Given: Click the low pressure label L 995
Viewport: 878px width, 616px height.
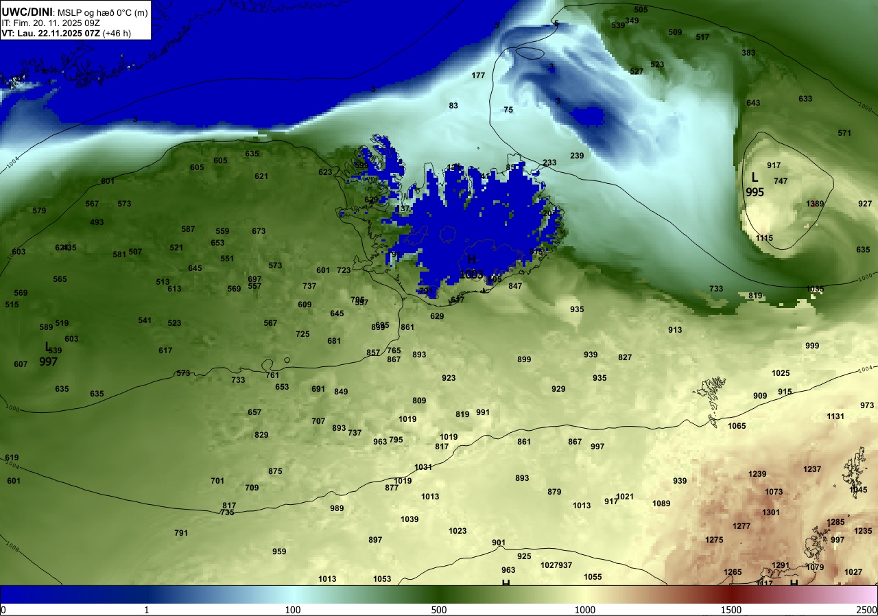Looking at the screenshot, I should click(x=755, y=185).
